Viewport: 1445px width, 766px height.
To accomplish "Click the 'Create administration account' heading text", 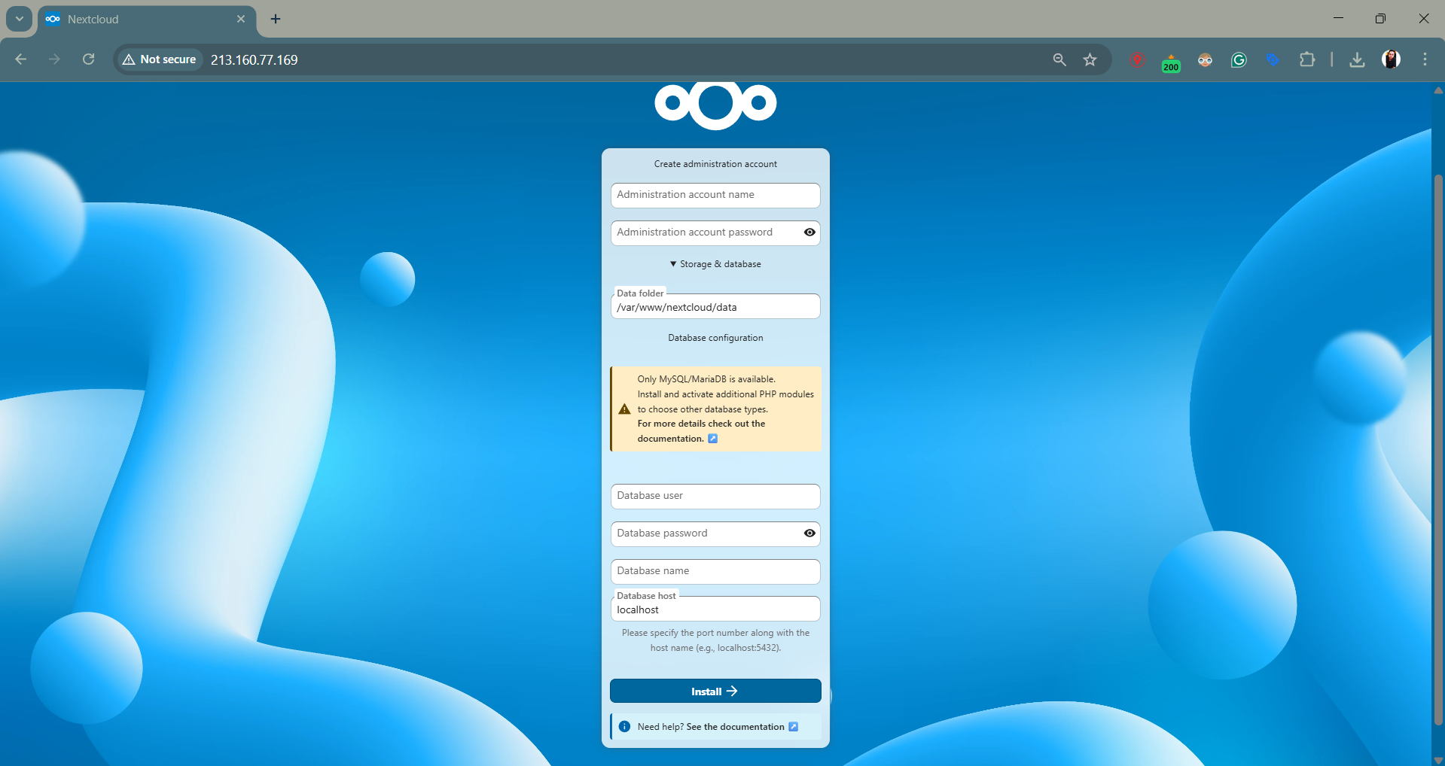I will 715,164.
